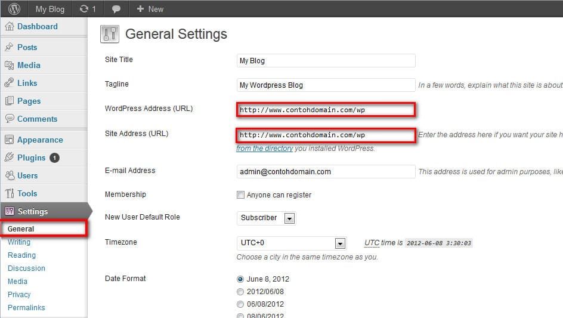Click the Media icon beside the Media menu
This screenshot has height=318, width=563.
10,65
